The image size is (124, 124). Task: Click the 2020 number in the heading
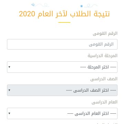click(x=27, y=14)
